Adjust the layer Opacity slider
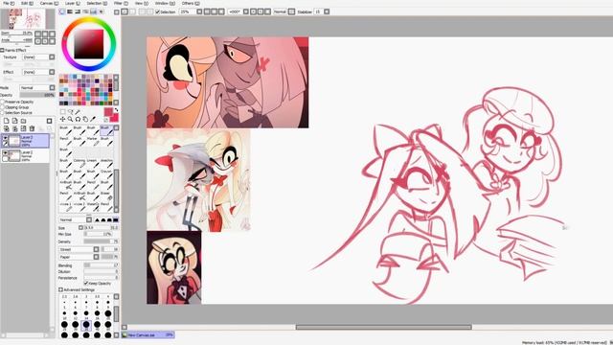Screen dimensions: 613x345 click(37, 95)
